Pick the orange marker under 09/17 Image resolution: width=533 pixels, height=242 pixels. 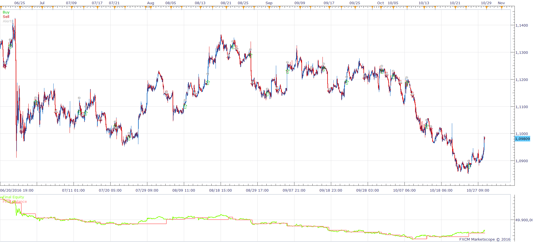click(329, 8)
